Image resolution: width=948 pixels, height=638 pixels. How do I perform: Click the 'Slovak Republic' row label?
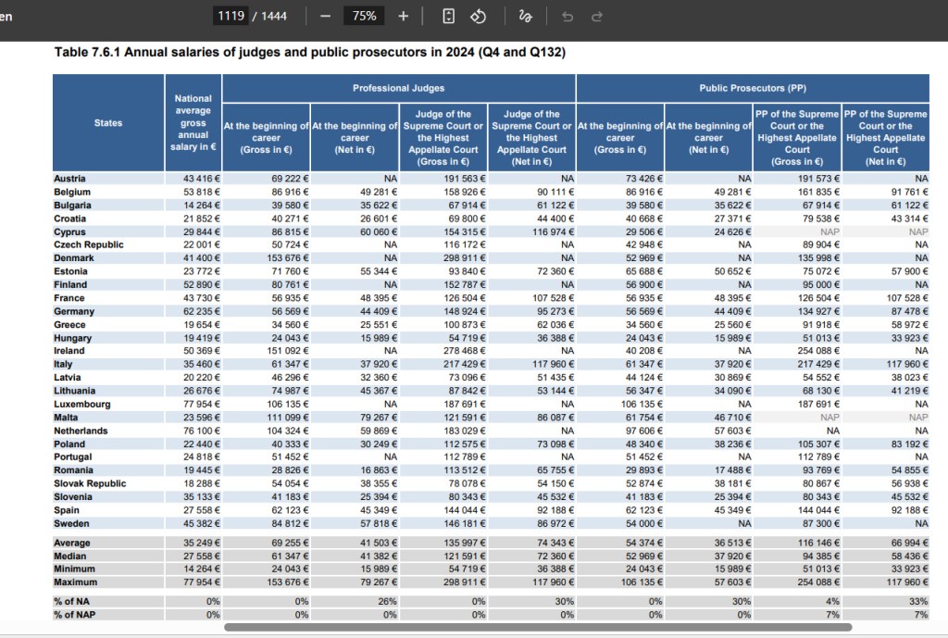[90, 483]
